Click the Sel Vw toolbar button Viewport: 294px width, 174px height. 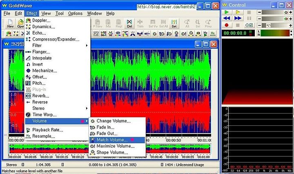pyautogui.click(x=153, y=24)
